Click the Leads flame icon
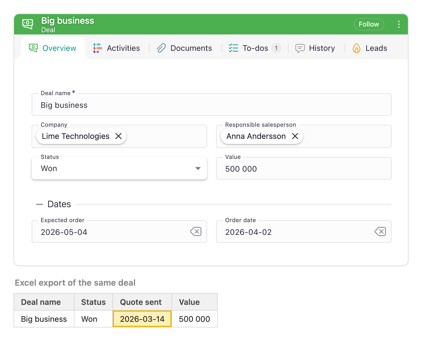The width and height of the screenshot is (422, 341). [357, 48]
